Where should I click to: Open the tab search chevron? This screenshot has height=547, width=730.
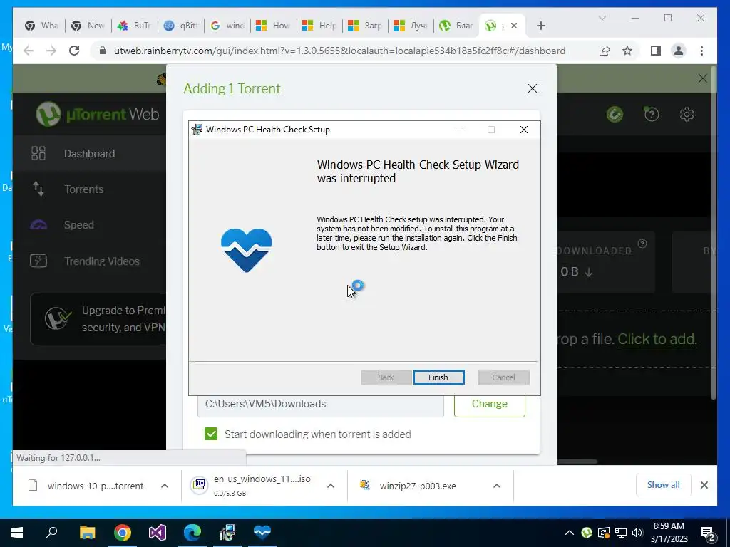point(602,18)
